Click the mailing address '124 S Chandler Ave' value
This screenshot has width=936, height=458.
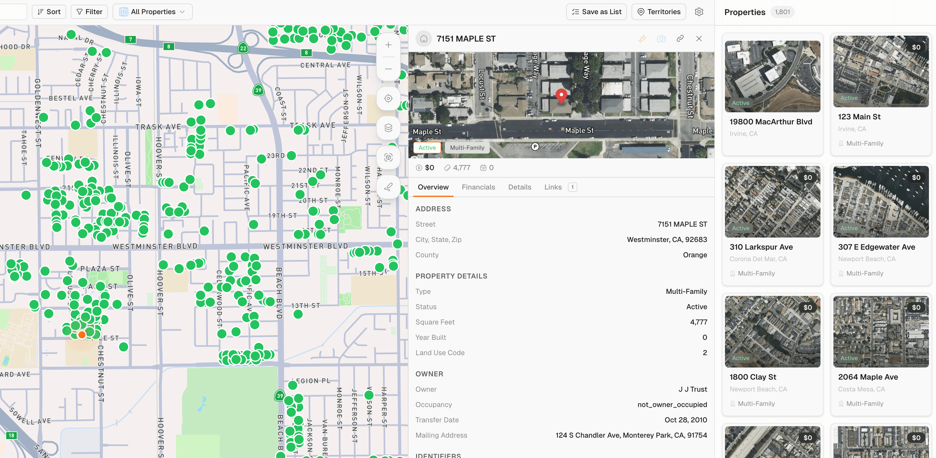click(x=631, y=435)
